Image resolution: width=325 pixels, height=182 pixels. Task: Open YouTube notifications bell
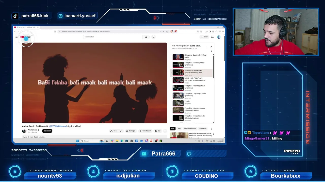click(213, 37)
